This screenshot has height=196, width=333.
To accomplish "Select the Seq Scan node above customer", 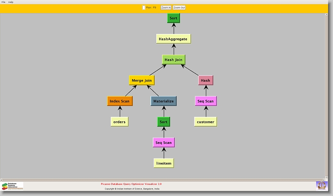I will pyautogui.click(x=205, y=101).
